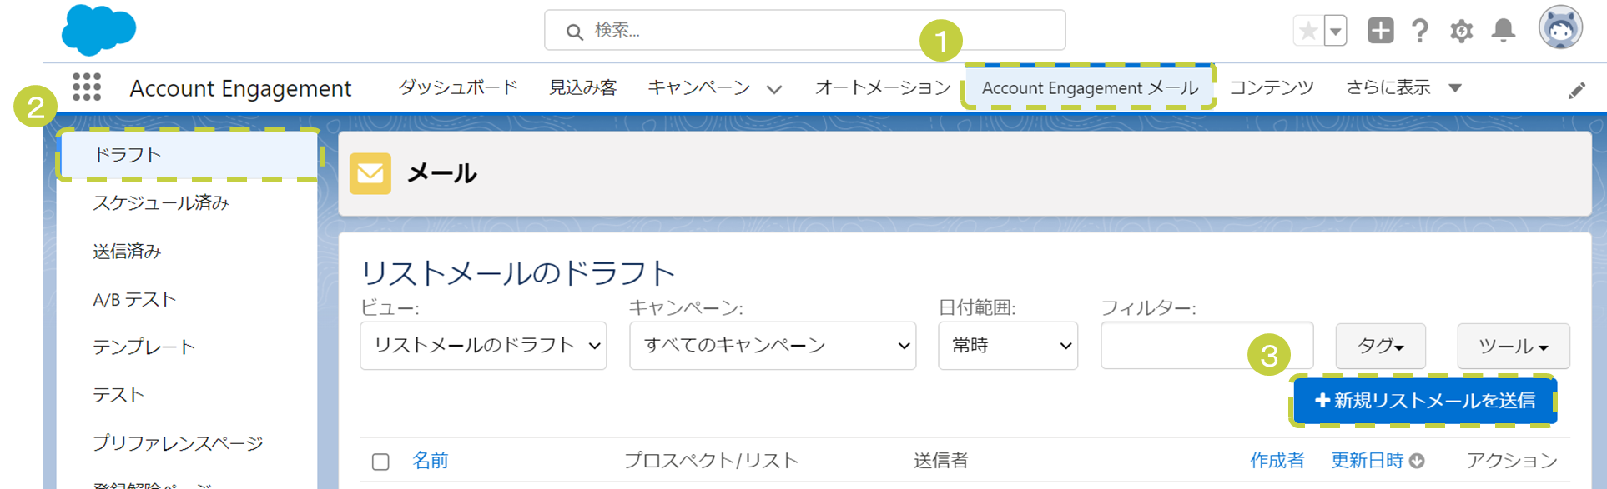Open the コンテンツ tab
The image size is (1607, 489).
click(1272, 87)
